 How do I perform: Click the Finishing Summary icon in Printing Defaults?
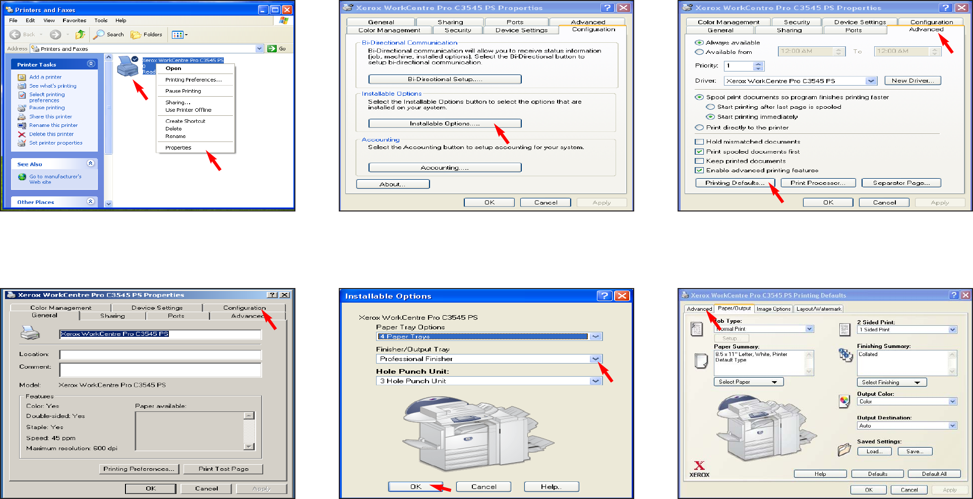pos(845,355)
